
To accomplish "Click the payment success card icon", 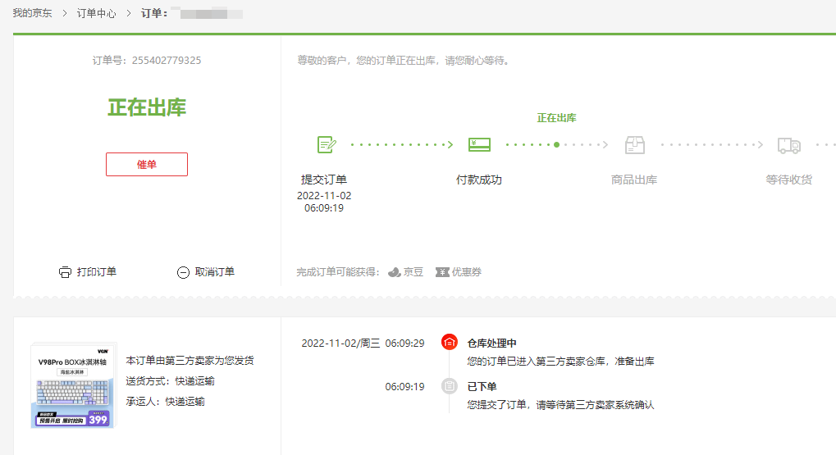I will [479, 145].
